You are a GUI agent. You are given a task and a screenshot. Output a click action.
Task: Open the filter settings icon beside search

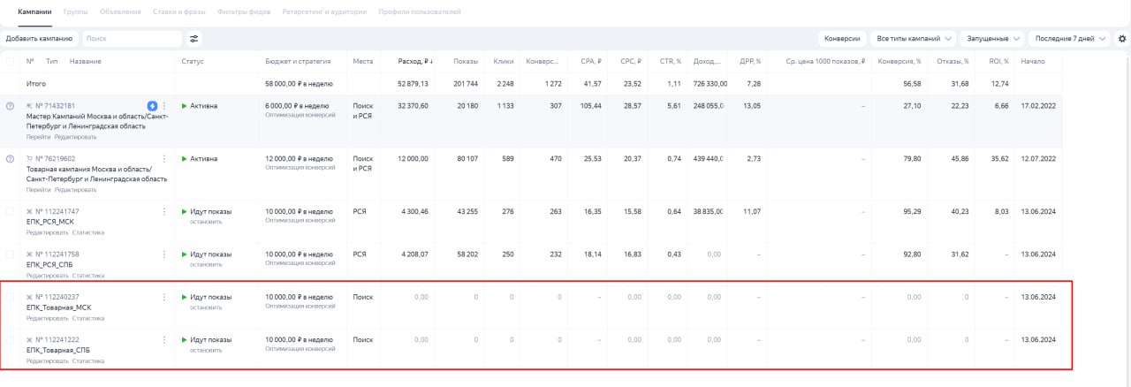194,39
